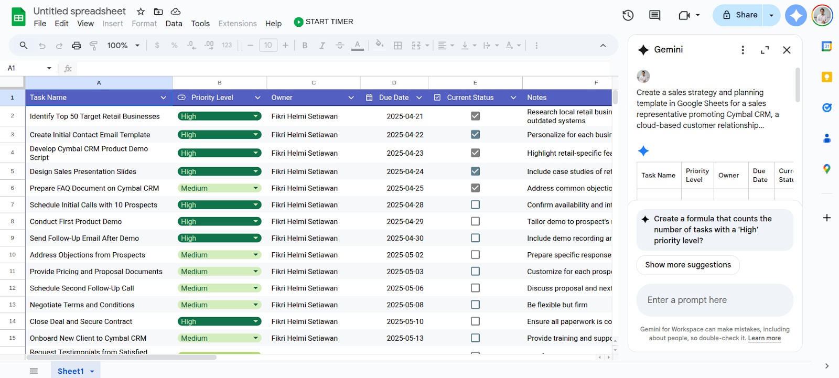This screenshot has height=378, width=839.
Task: Star the Untitled spreadsheet
Action: (x=141, y=12)
